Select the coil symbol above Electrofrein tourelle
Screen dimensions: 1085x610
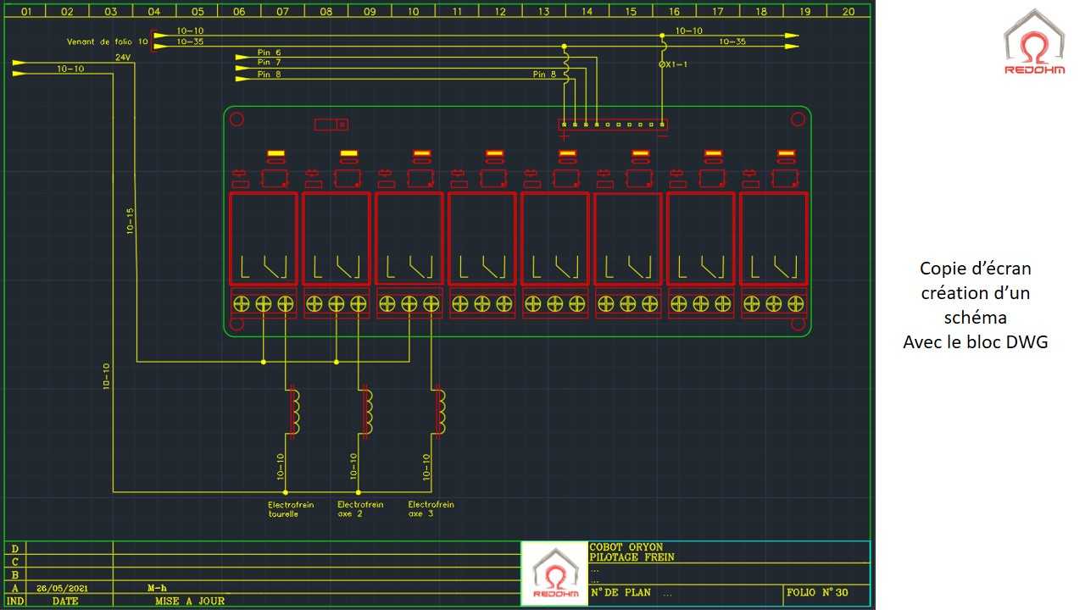294,411
